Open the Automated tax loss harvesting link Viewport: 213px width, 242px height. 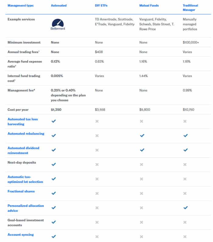click(x=23, y=121)
